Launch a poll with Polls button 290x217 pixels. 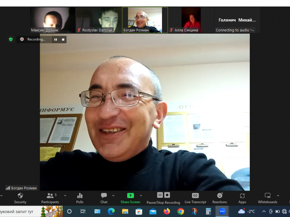click(x=80, y=197)
